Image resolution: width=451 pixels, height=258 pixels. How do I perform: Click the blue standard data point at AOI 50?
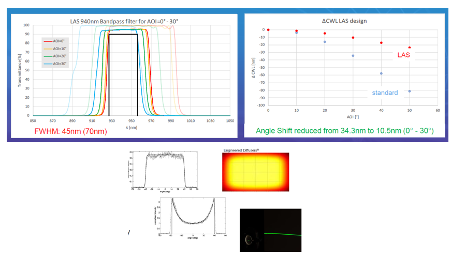coord(410,91)
